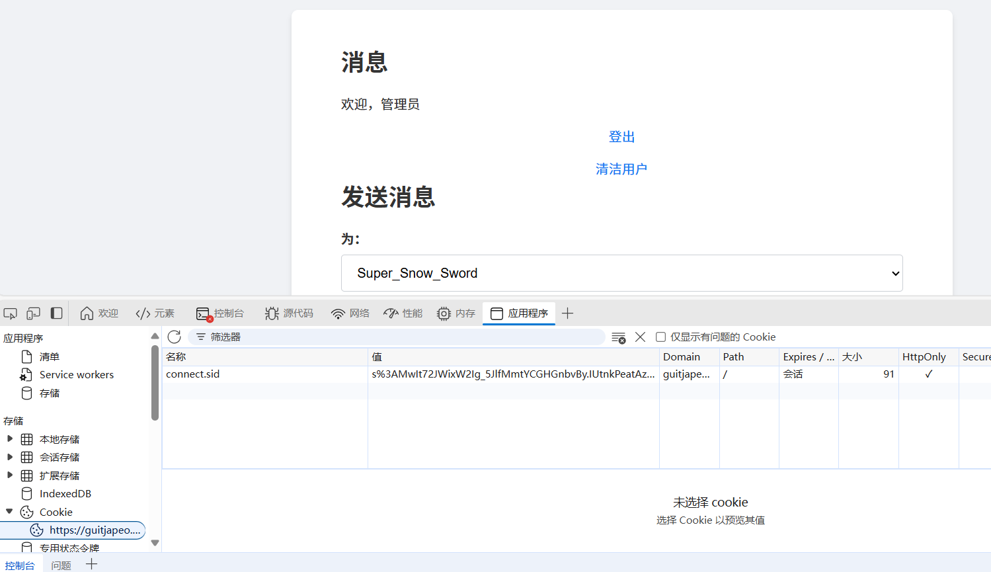The image size is (991, 572).
Task: Add drawer tool with bottom plus icon
Action: [91, 564]
